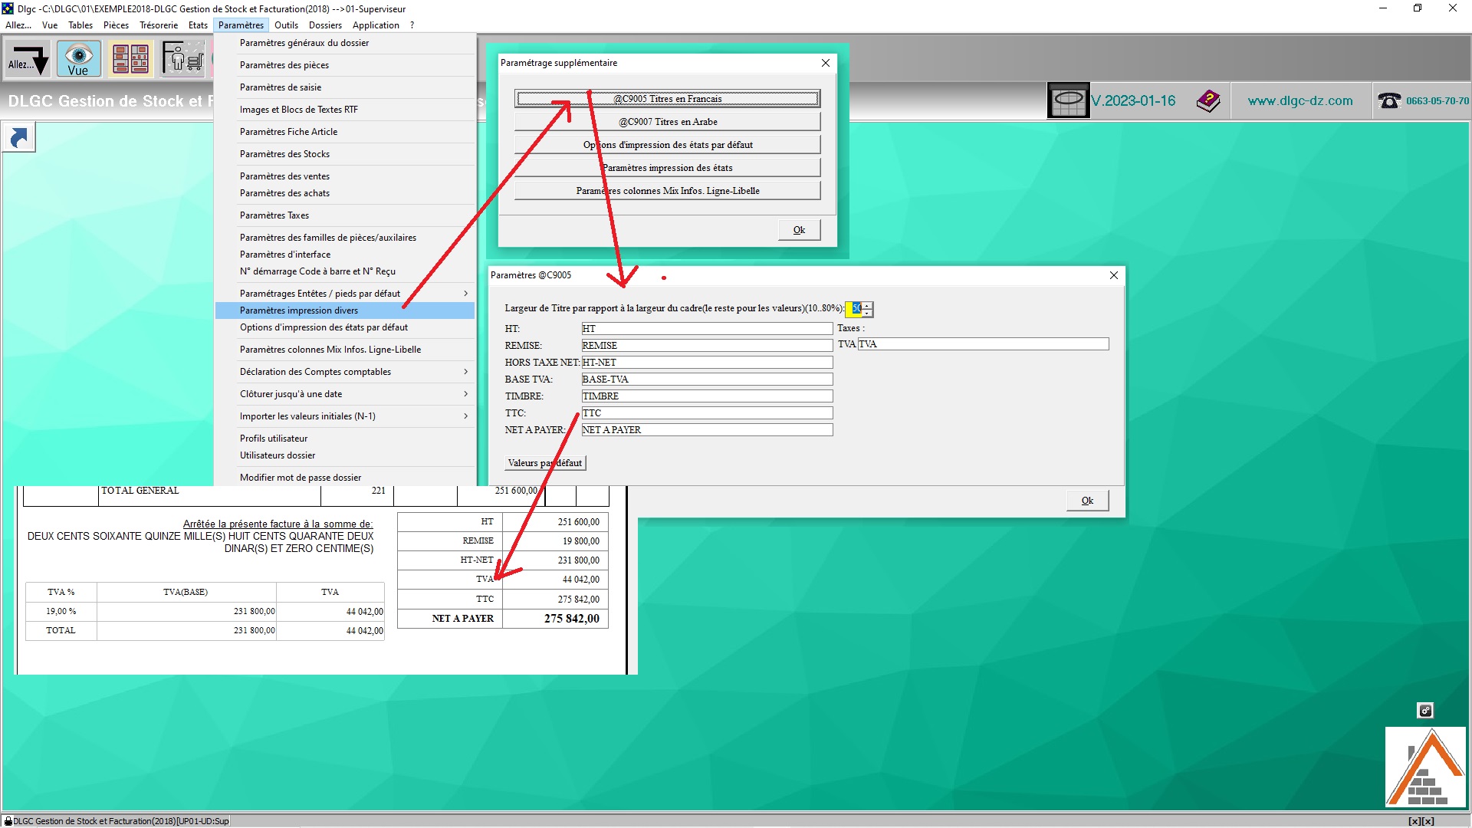The height and width of the screenshot is (828, 1472).
Task: Close the Paramétrage supplémentaire dialog
Action: pos(826,63)
